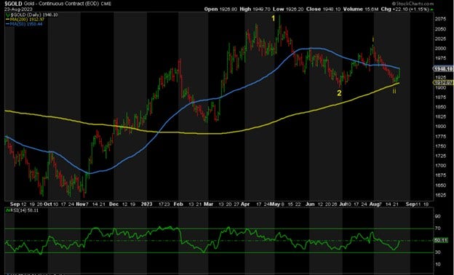
Task: Click the $GOLD (Daily) legend entry
Action: pos(31,15)
